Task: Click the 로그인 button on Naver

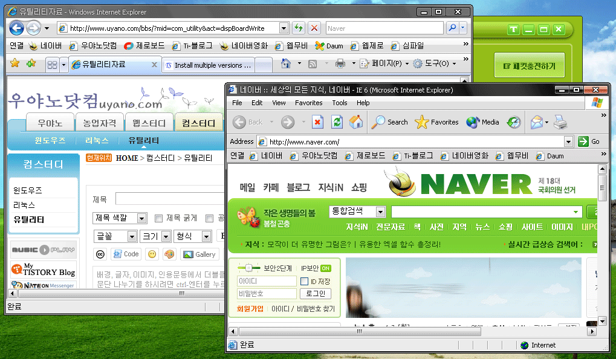Action: [316, 293]
